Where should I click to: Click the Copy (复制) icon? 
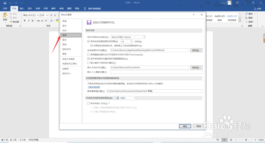pyautogui.click(x=11, y=18)
